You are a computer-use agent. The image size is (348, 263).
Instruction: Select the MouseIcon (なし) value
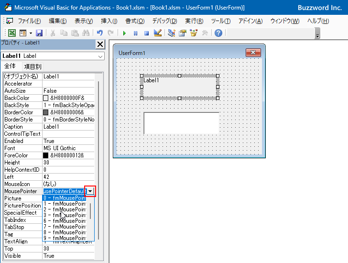pos(68,184)
